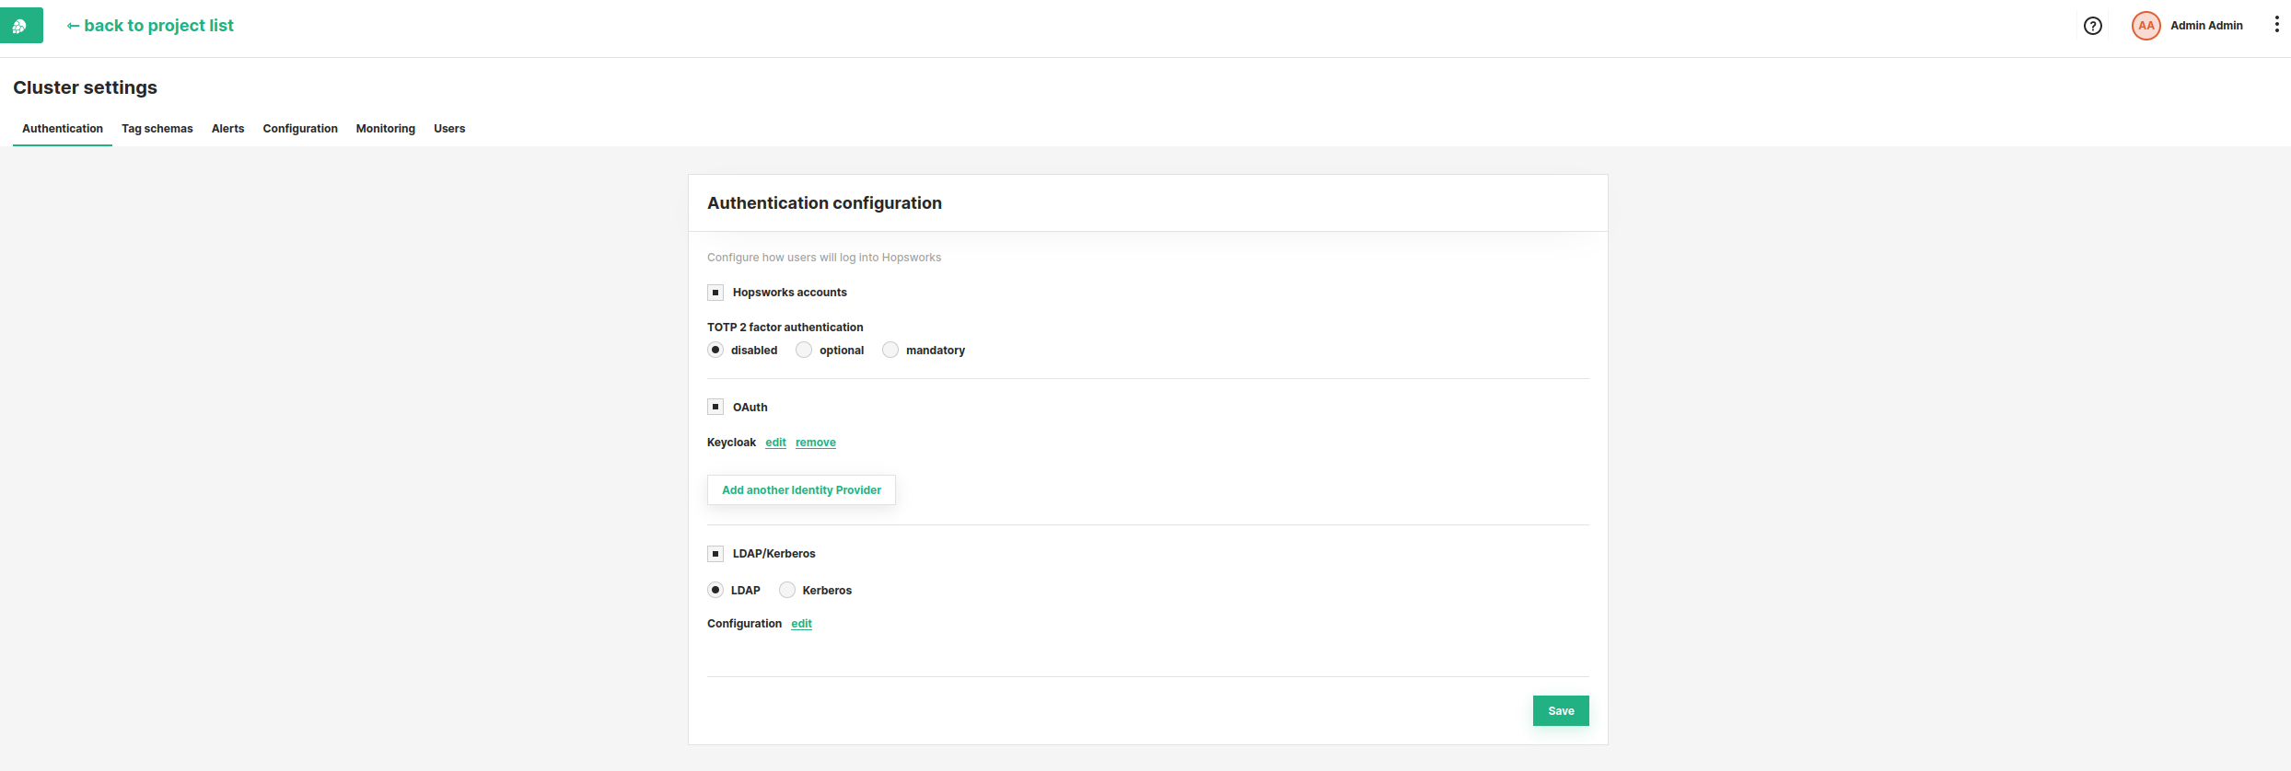This screenshot has width=2291, height=771.
Task: Toggle the Hopsworks accounts checkbox
Action: point(715,293)
